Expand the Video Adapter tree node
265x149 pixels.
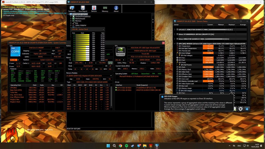click(71, 25)
